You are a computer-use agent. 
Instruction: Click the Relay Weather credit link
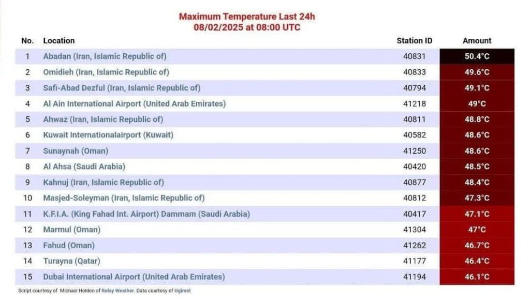coord(118,290)
